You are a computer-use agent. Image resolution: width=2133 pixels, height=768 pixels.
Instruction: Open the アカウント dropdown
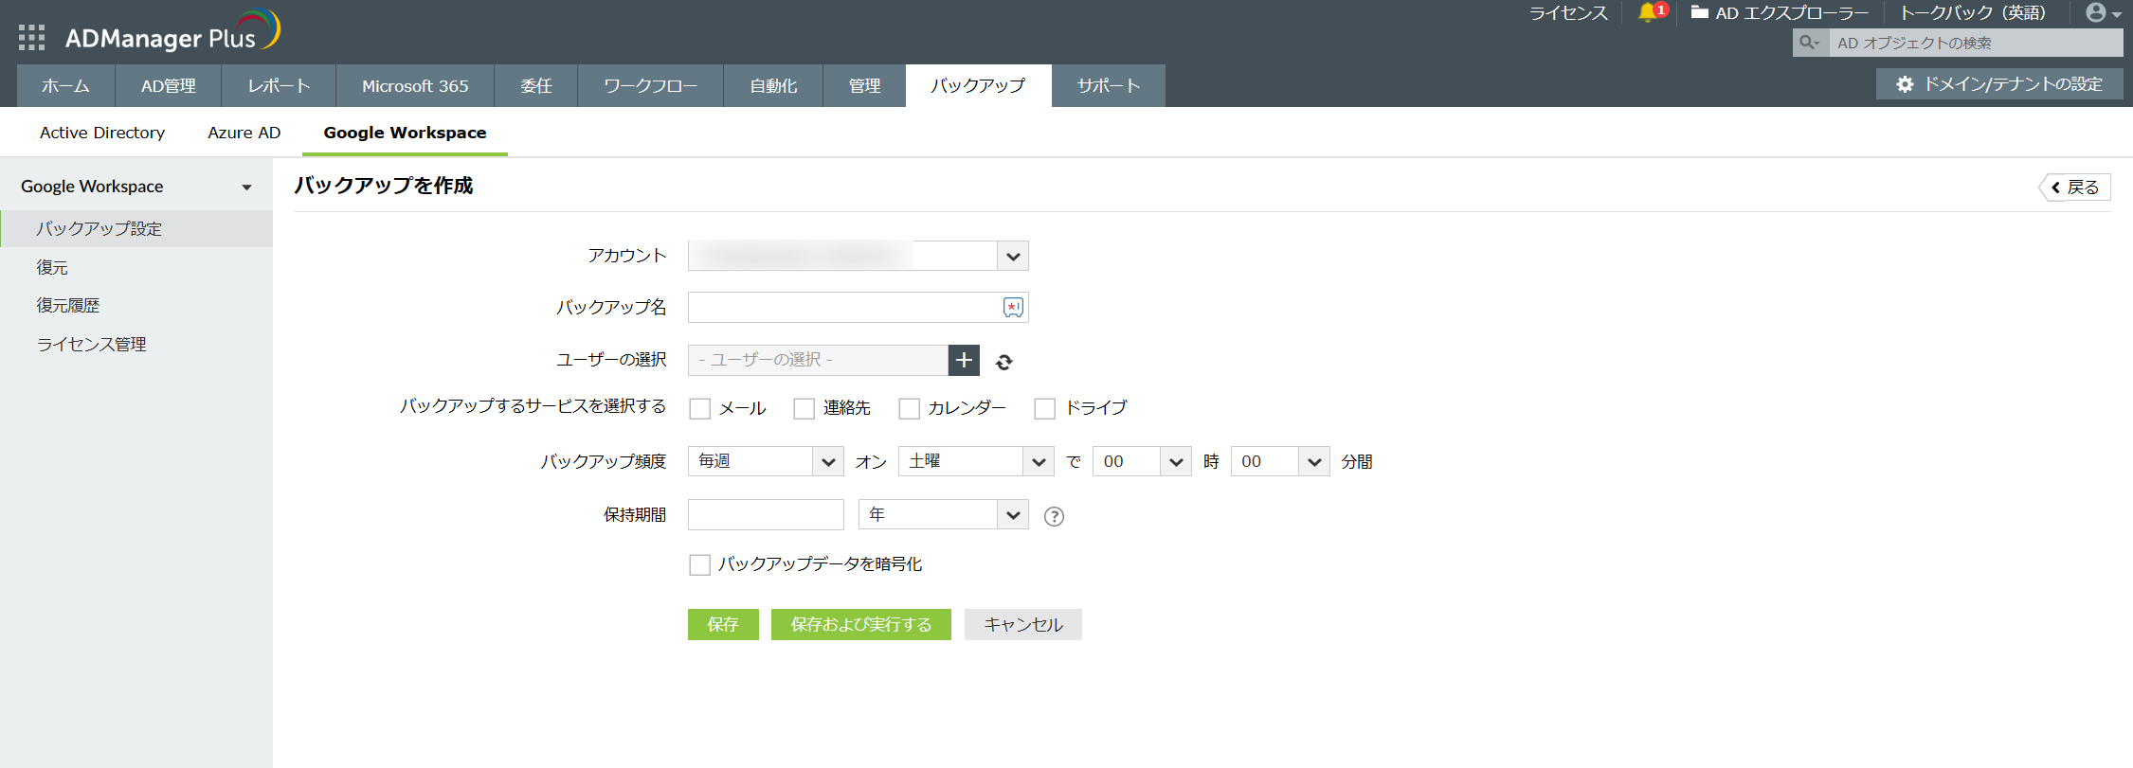pos(859,256)
